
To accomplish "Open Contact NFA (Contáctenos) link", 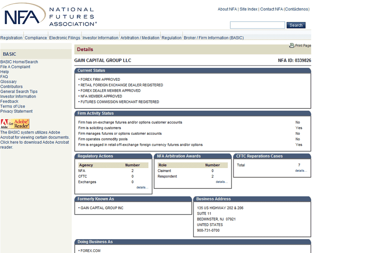I will (285, 9).
